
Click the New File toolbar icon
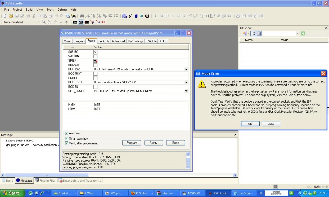click(5, 16)
